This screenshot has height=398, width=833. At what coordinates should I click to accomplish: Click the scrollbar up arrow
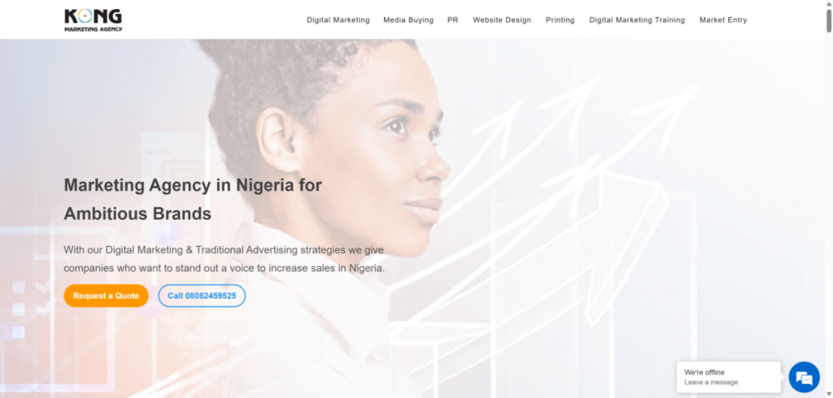[x=829, y=2]
